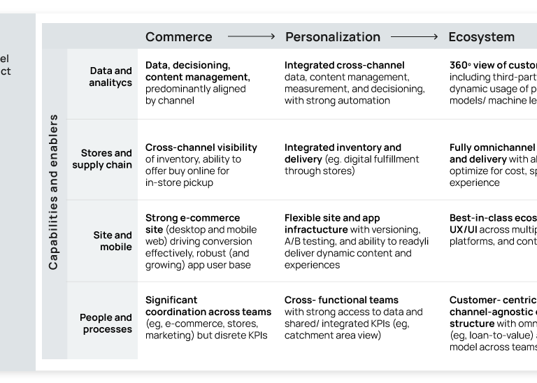Select the vertical Capabilities and enablers label
The height and width of the screenshot is (383, 537).
pyautogui.click(x=54, y=191)
